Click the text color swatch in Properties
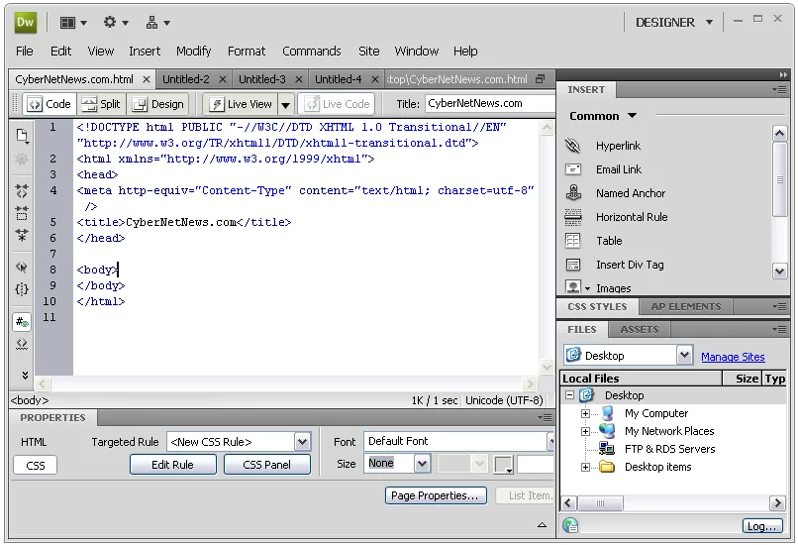Image resolution: width=798 pixels, height=545 pixels. (x=503, y=464)
